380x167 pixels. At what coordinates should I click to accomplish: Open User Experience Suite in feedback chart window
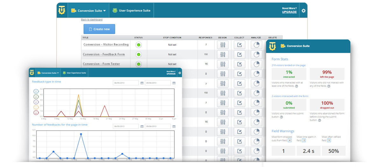(x=74, y=73)
